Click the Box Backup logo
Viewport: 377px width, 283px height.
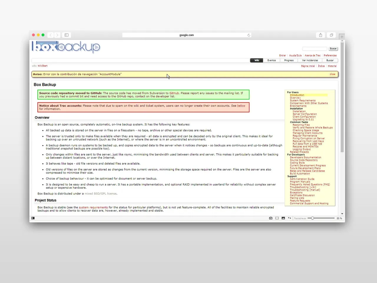[66, 47]
